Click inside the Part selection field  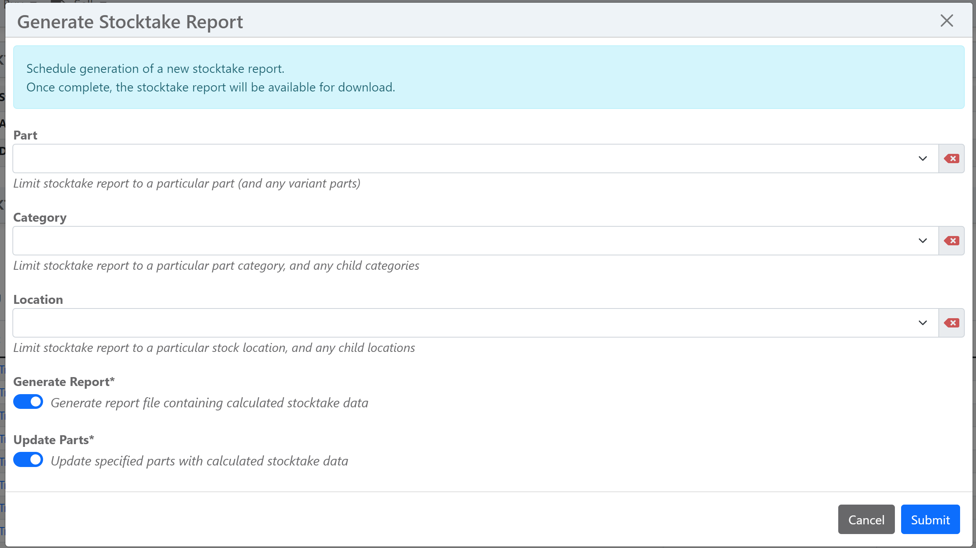462,159
